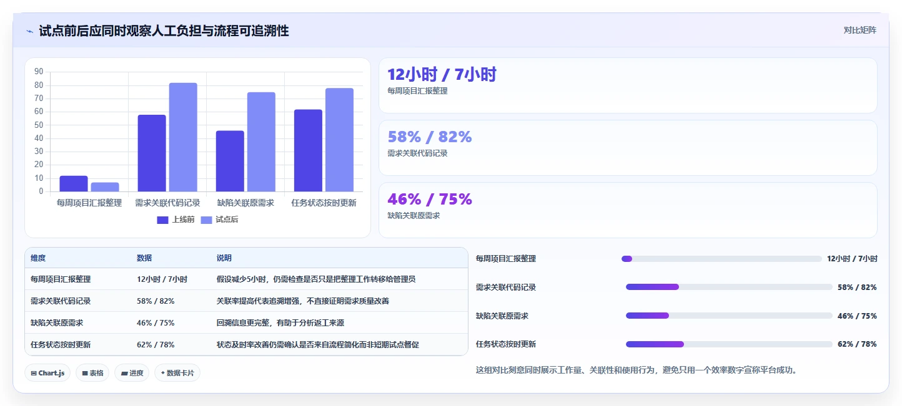The height and width of the screenshot is (406, 902).
Task: Click progress value 62% / 78% at right
Action: (857, 344)
